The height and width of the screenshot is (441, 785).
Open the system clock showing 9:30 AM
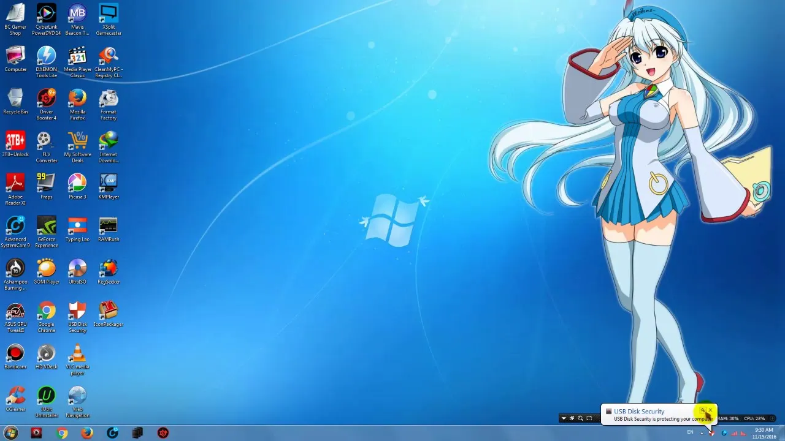click(764, 433)
